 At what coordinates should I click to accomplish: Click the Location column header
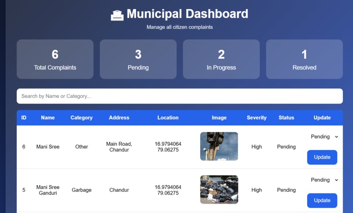tap(168, 118)
